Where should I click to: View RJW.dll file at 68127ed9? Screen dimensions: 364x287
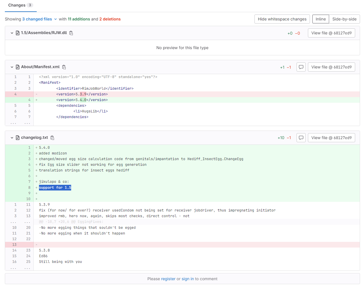click(332, 33)
